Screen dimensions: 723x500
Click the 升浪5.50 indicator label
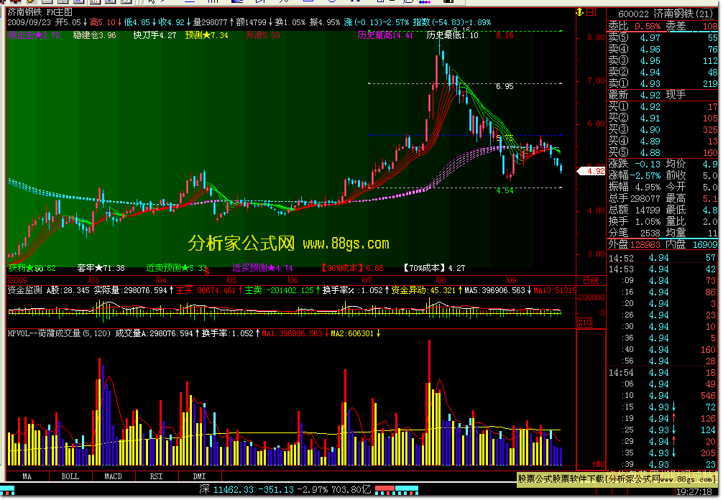tap(262, 35)
